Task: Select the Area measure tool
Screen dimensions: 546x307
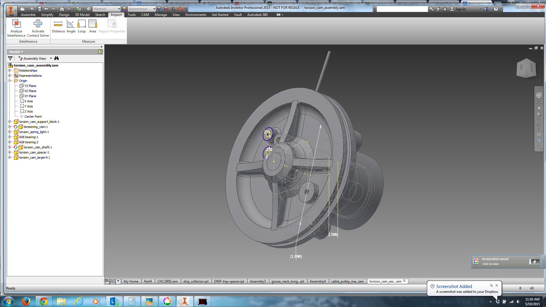Action: [x=93, y=26]
